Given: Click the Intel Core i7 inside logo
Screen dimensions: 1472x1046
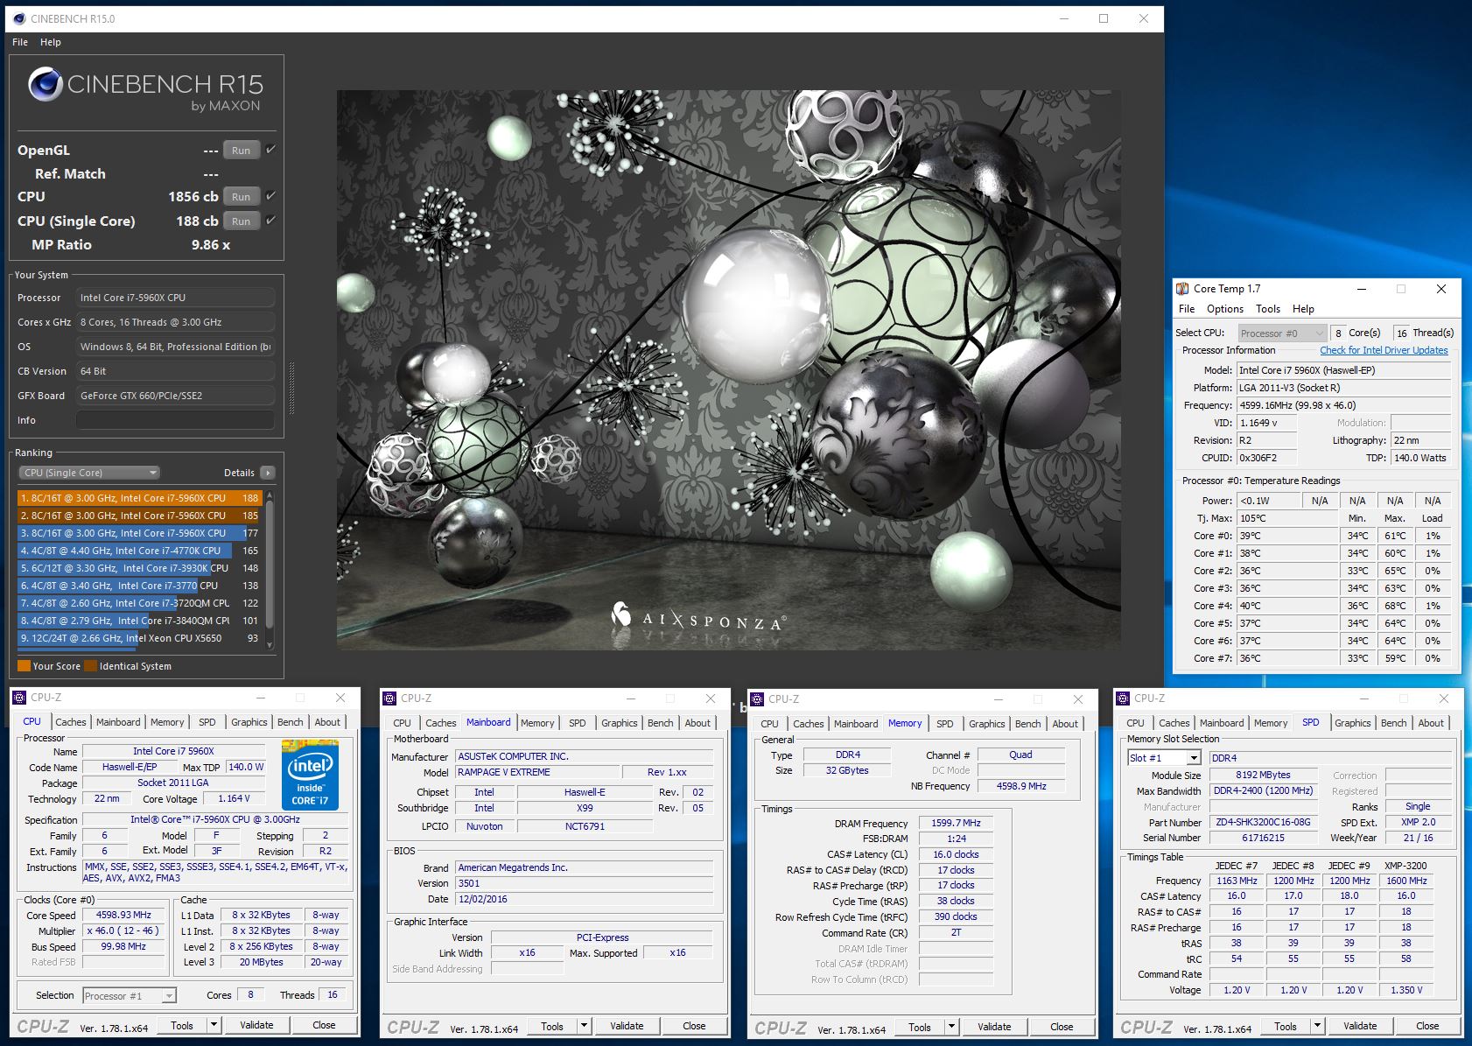Looking at the screenshot, I should (x=310, y=775).
